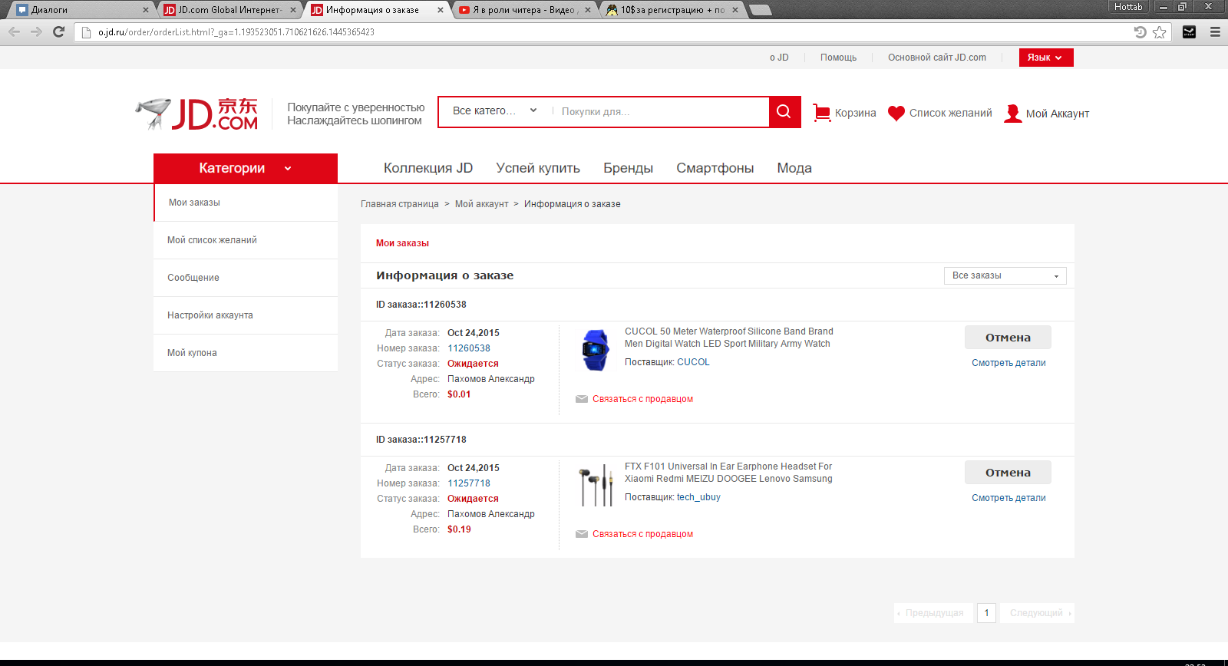The width and height of the screenshot is (1228, 666).
Task: Click Предыдущая pagination button
Action: click(933, 613)
